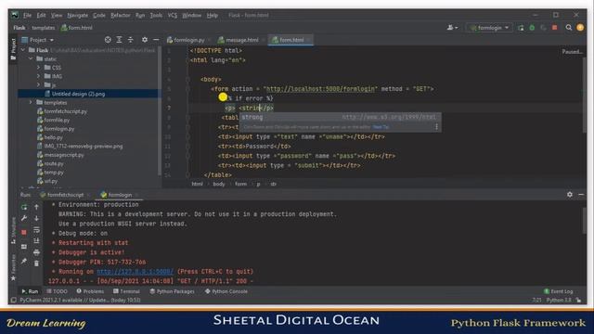Hide the Project tool window
This screenshot has height=334, width=594.
(x=156, y=39)
